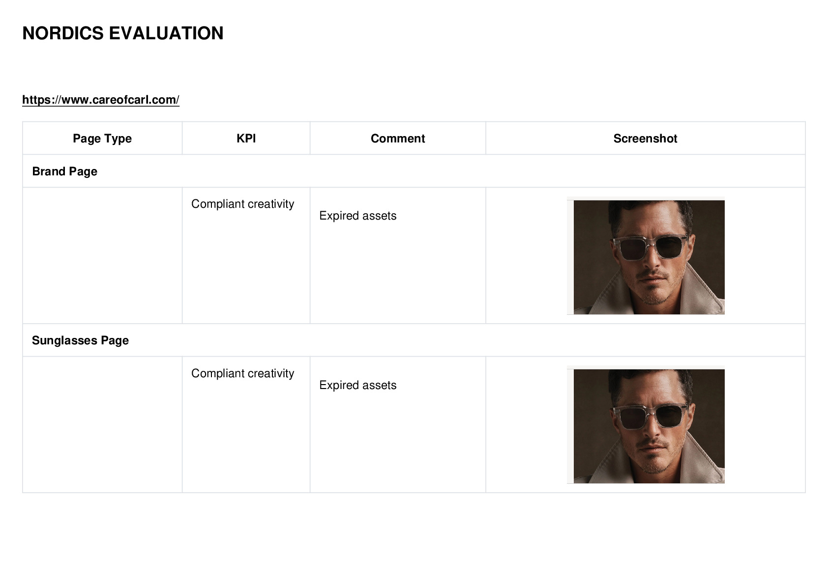Click the word EVALUATION in the title

(166, 33)
